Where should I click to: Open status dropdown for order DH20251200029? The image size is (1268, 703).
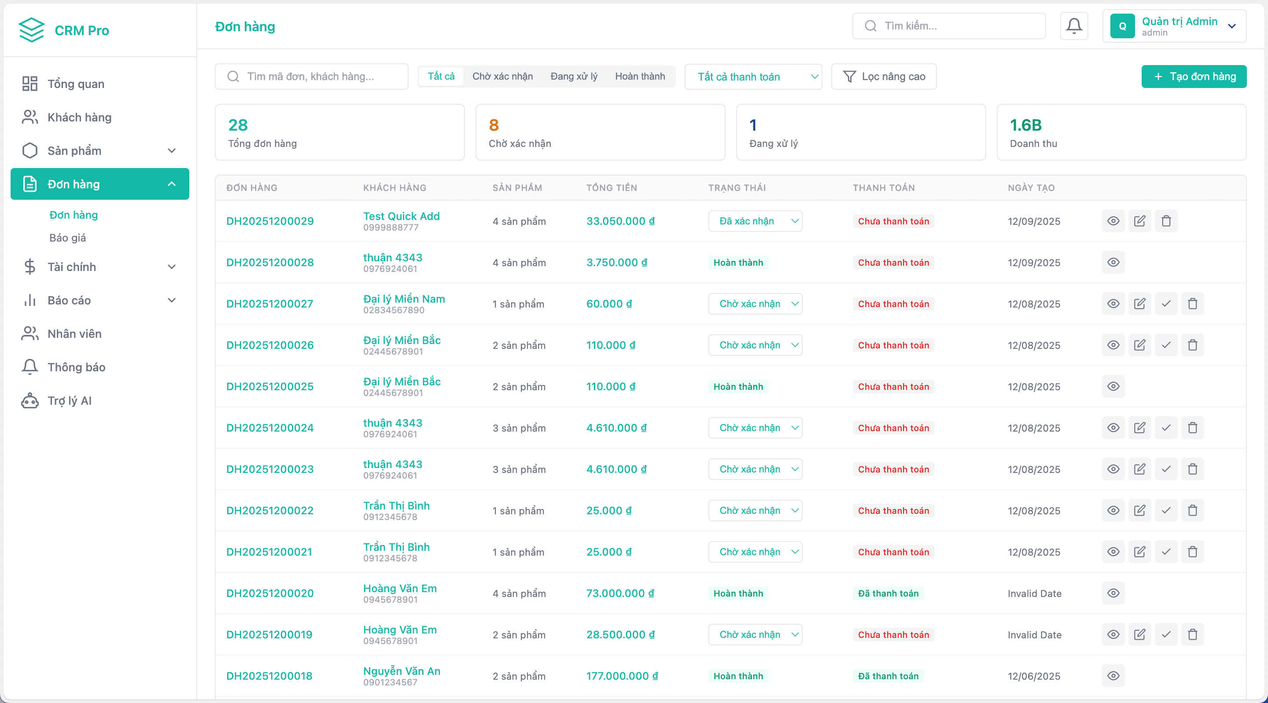[x=755, y=221]
